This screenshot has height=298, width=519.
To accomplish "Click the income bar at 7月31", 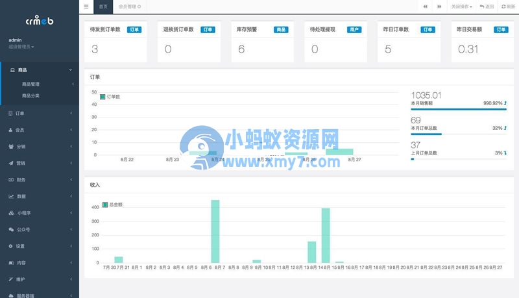I will pos(119,260).
